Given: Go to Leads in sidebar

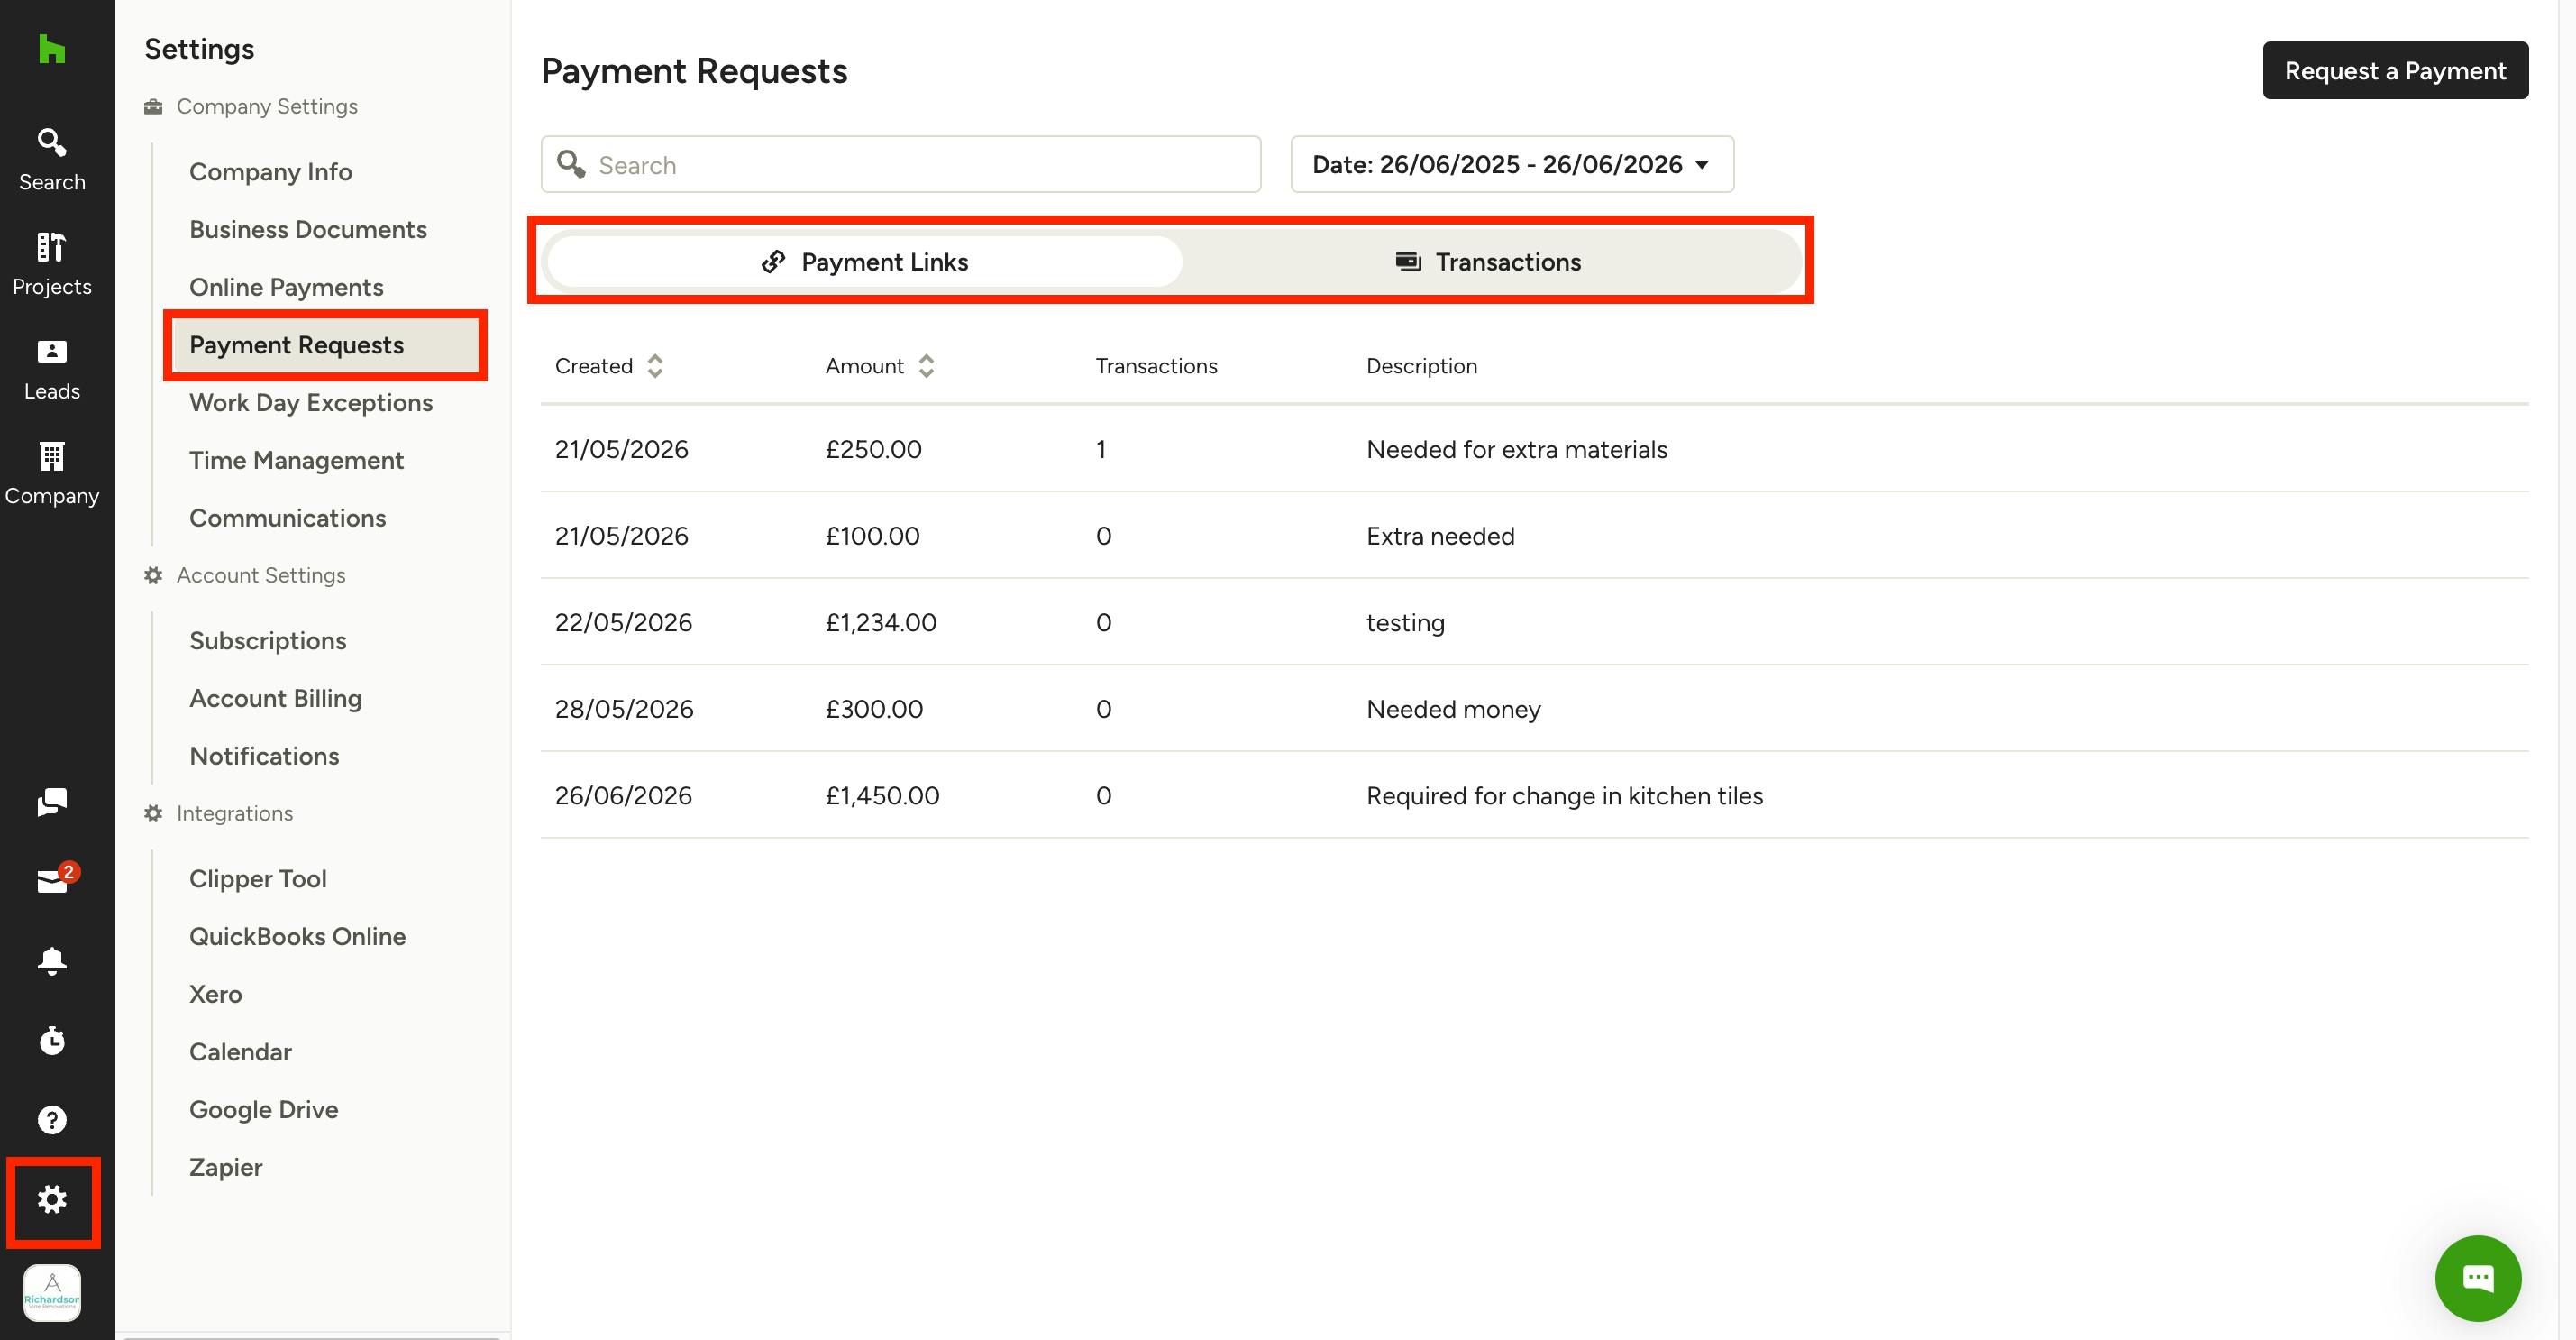Looking at the screenshot, I should (52, 370).
